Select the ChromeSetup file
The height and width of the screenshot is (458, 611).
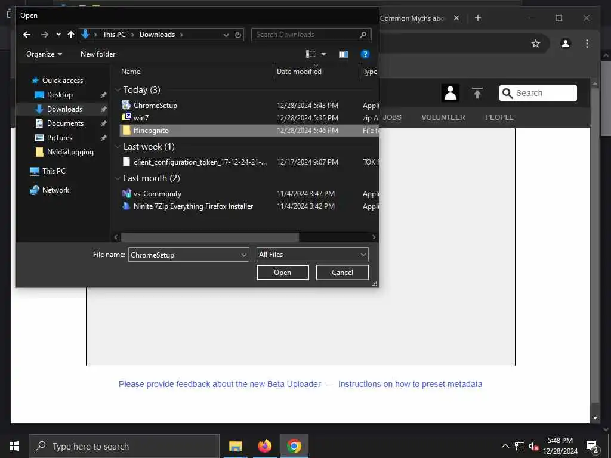[155, 105]
